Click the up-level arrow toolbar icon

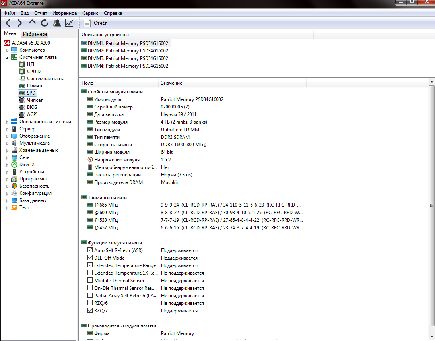[32, 23]
